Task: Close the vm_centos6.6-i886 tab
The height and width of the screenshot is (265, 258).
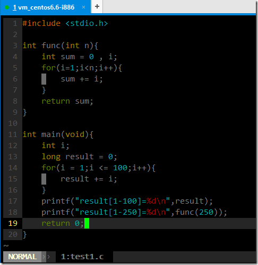Action: pyautogui.click(x=84, y=7)
